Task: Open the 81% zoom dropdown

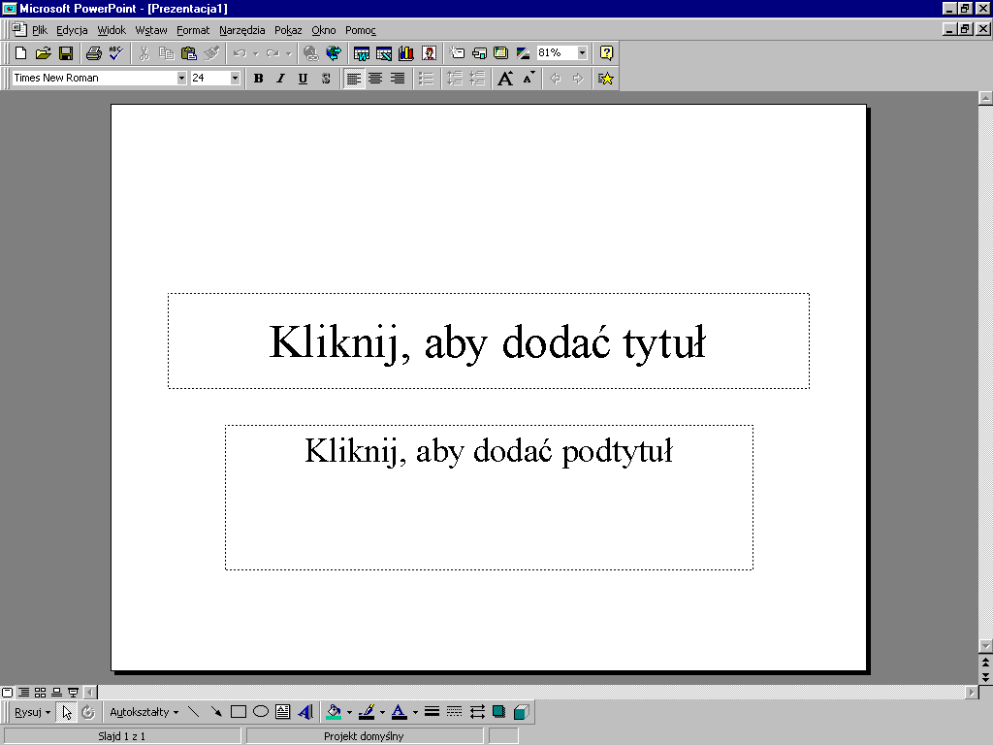Action: point(582,53)
